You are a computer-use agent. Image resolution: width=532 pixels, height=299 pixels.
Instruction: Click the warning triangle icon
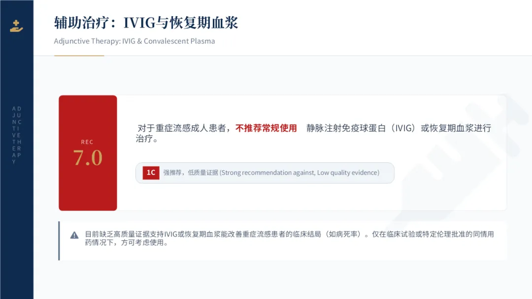[74, 235]
